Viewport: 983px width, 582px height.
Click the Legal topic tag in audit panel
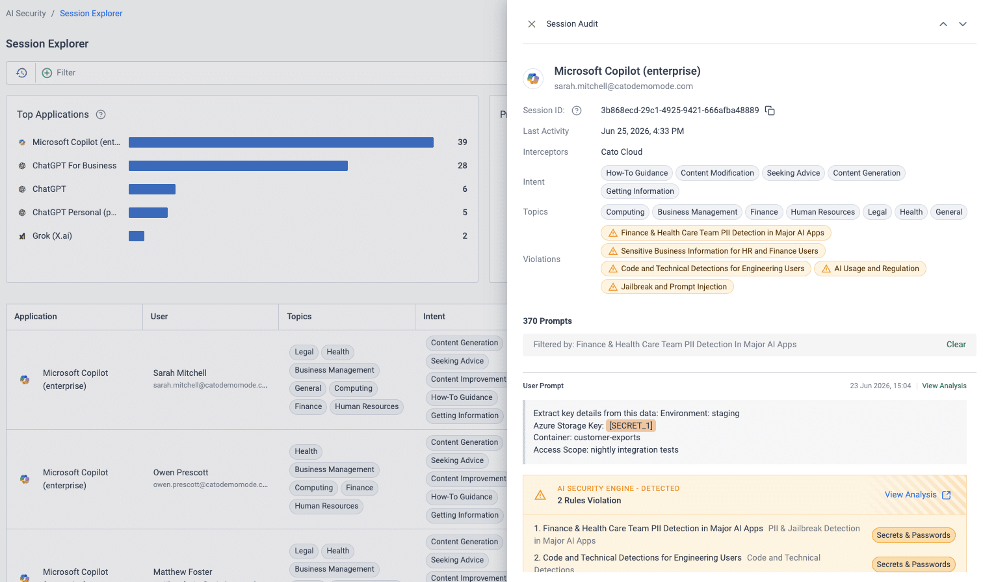click(x=877, y=212)
